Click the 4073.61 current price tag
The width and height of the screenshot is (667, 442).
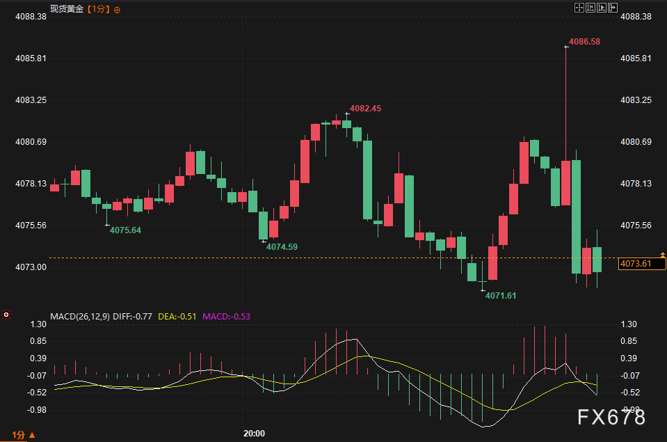(x=642, y=264)
